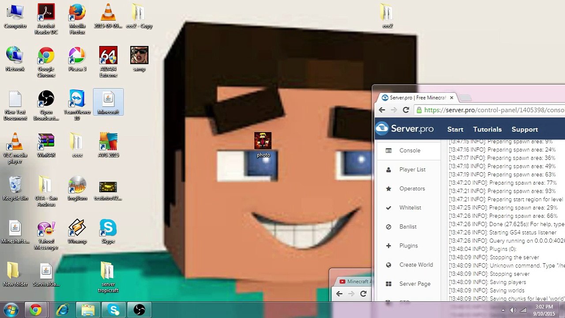The height and width of the screenshot is (318, 565).
Task: Launch Google Chrome desktop shortcut
Action: click(46, 62)
